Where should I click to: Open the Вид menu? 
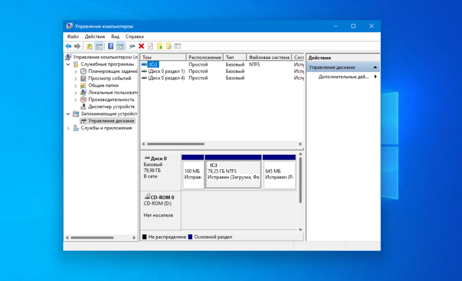(115, 37)
